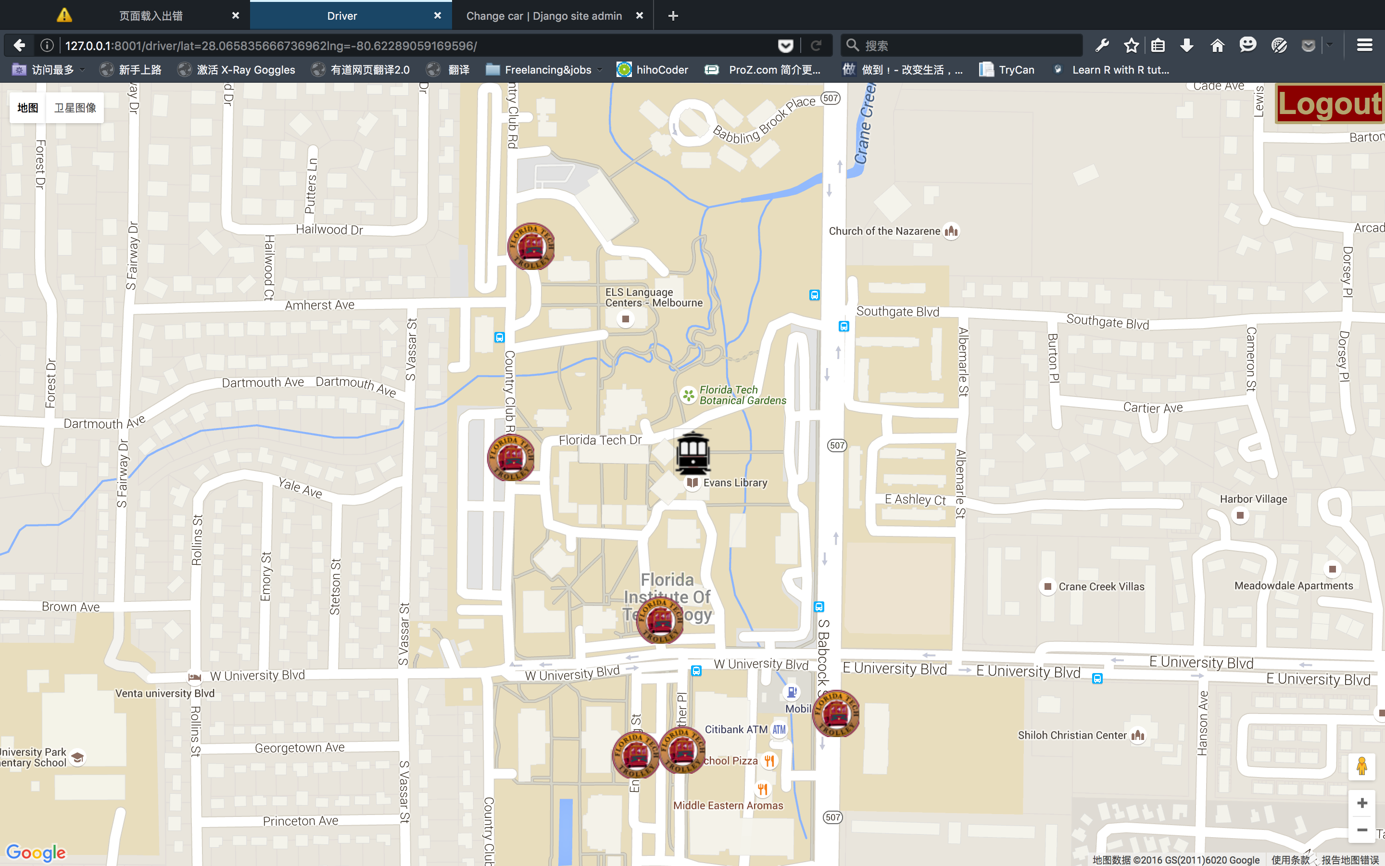Switch to Change car Django admin tab

click(544, 16)
